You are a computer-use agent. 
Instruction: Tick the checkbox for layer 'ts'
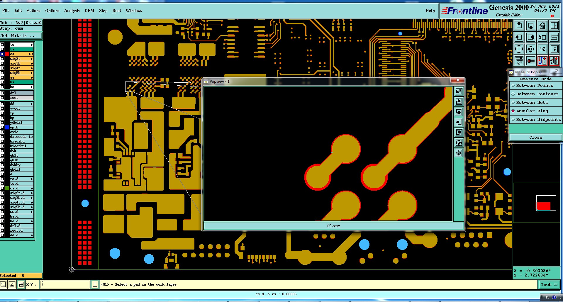(2, 49)
